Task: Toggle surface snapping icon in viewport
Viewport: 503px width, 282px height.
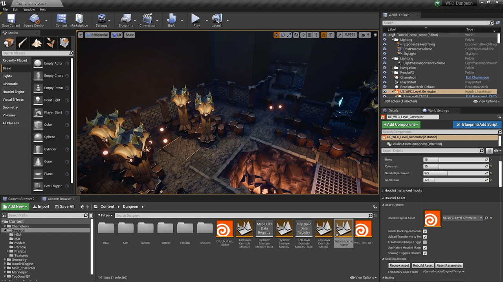Action: [x=304, y=35]
